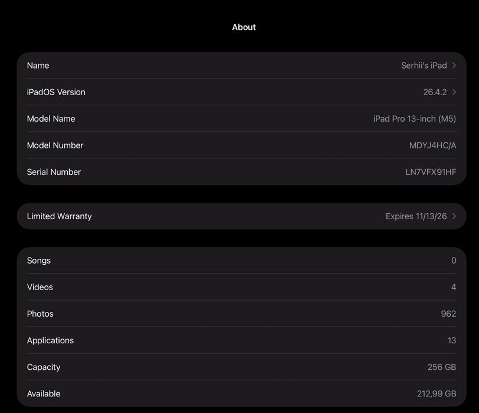Tap the 256 GB capacity value
This screenshot has height=413, width=479.
[x=442, y=367]
